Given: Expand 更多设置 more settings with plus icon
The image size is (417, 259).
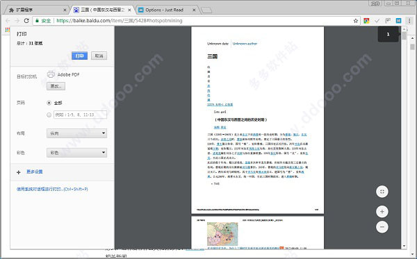Looking at the screenshot, I should 18,172.
